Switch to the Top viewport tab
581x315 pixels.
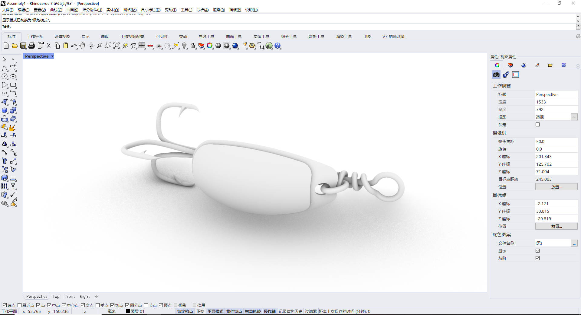[56, 296]
